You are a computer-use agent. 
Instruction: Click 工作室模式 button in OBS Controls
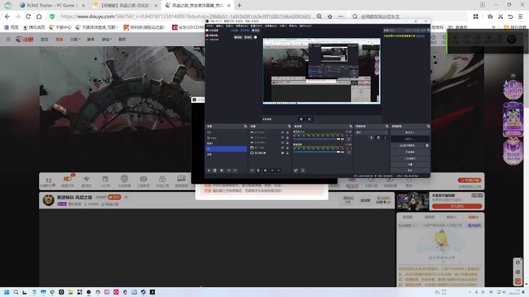pyautogui.click(x=410, y=158)
